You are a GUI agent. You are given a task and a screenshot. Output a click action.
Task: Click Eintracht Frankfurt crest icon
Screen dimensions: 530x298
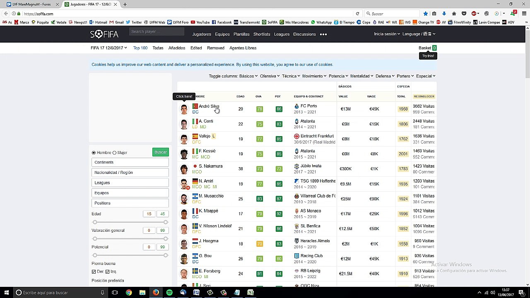coord(296,136)
